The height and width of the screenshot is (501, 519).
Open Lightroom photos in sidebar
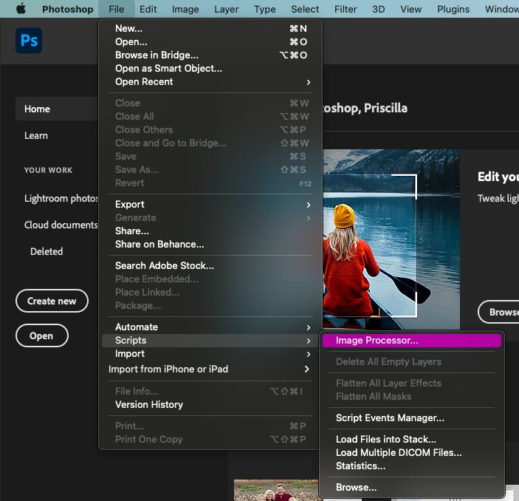tap(61, 198)
